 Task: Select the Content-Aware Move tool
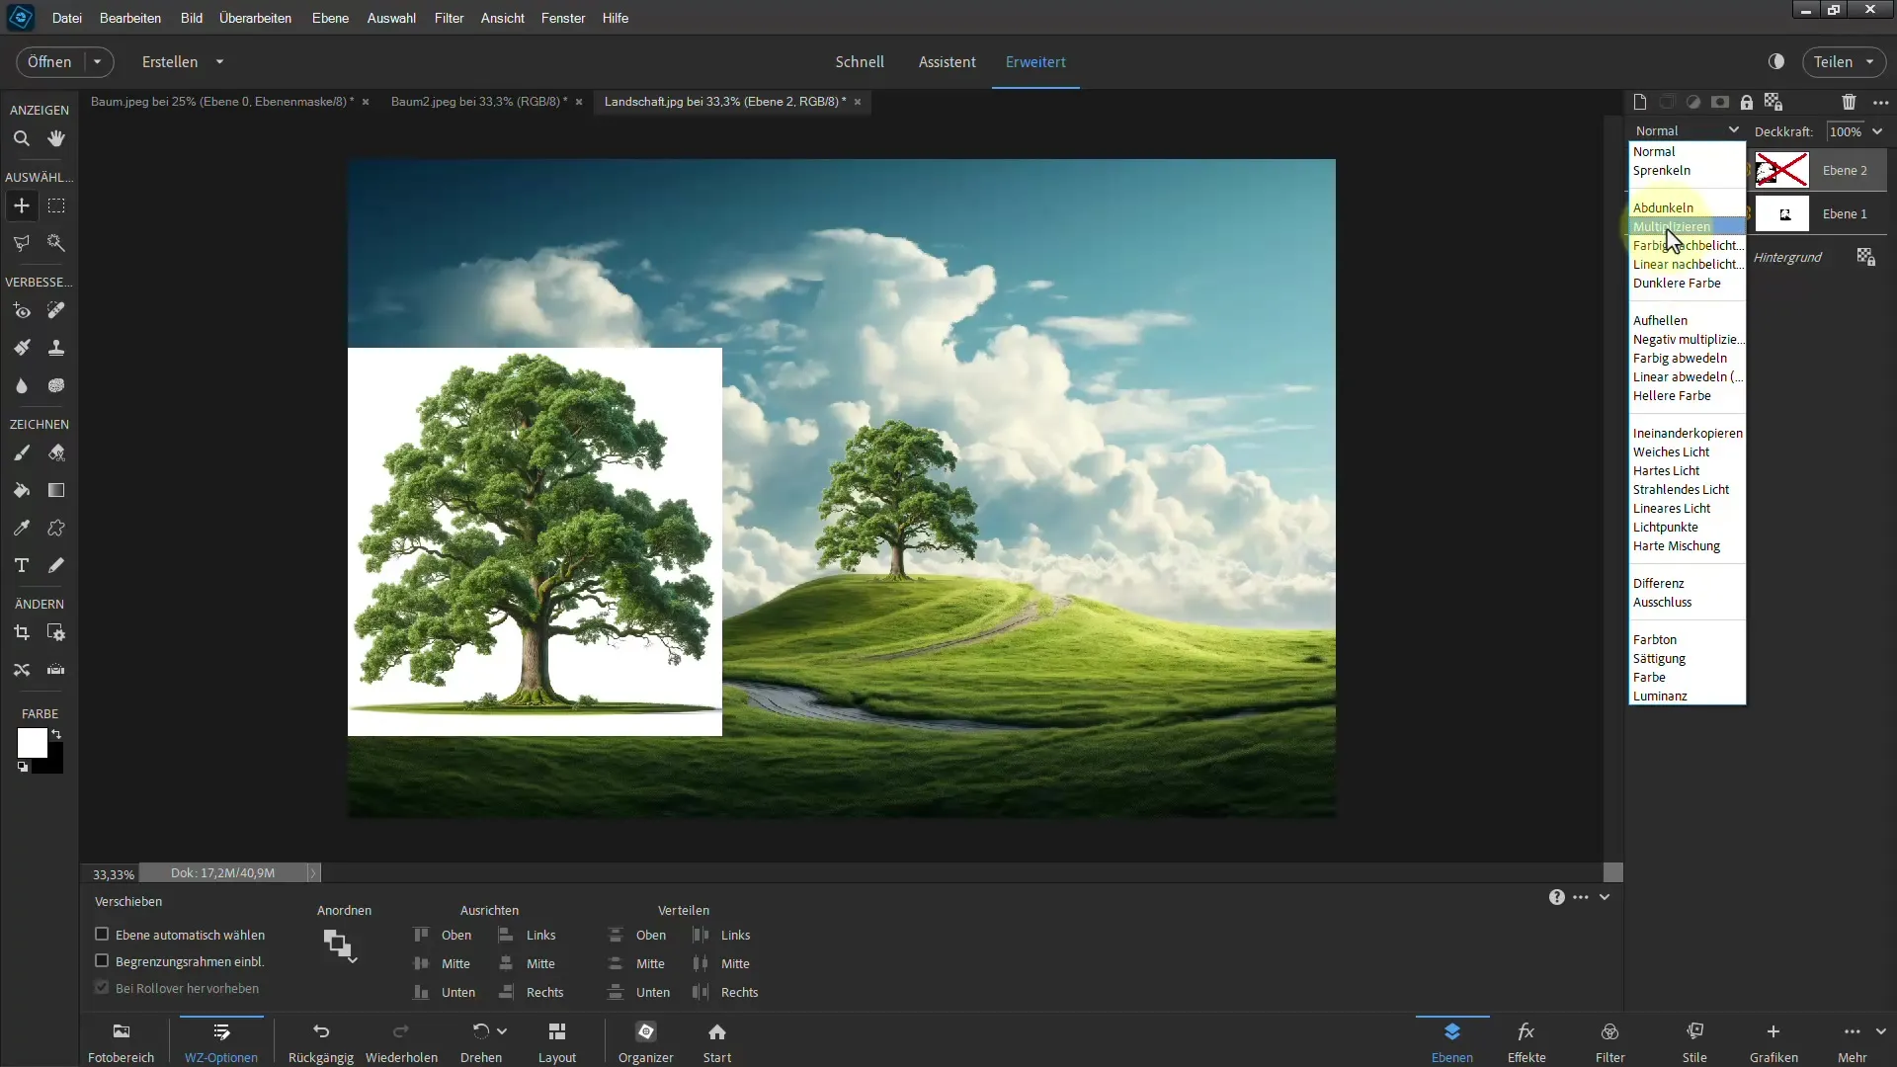[x=22, y=670]
